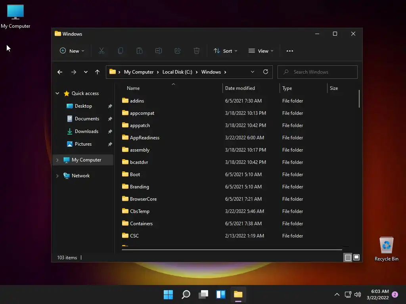Select Pictures in Quick access

tap(83, 144)
